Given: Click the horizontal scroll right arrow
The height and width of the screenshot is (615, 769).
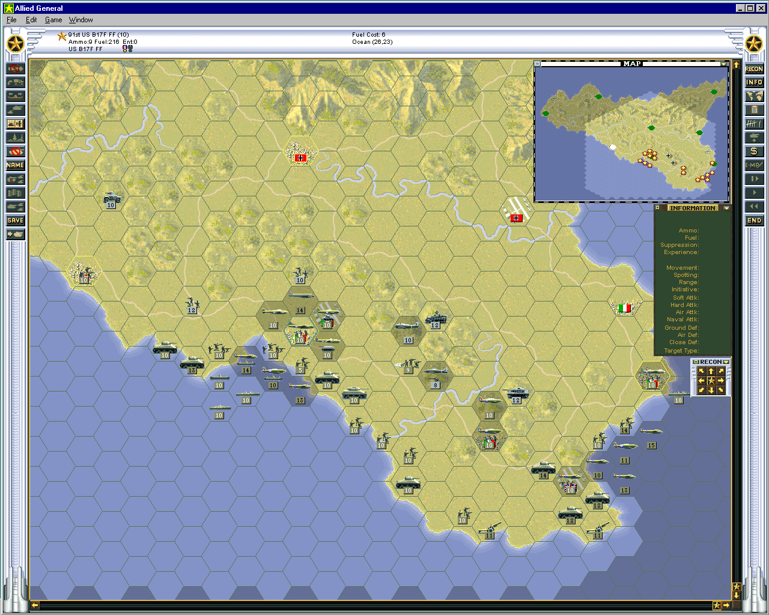Looking at the screenshot, I should coord(726,605).
